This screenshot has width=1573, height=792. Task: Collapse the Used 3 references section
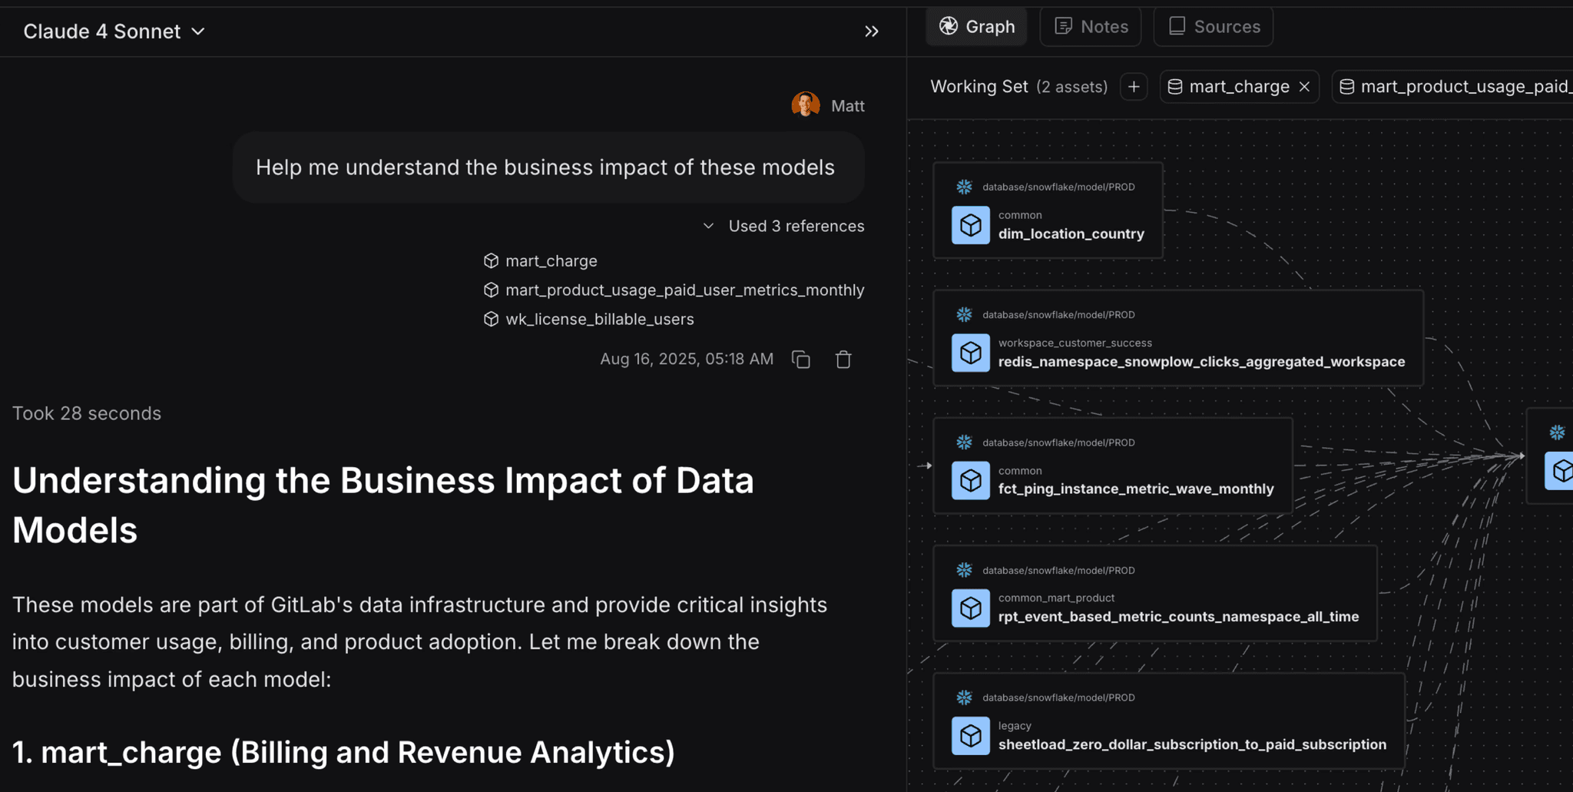point(708,226)
